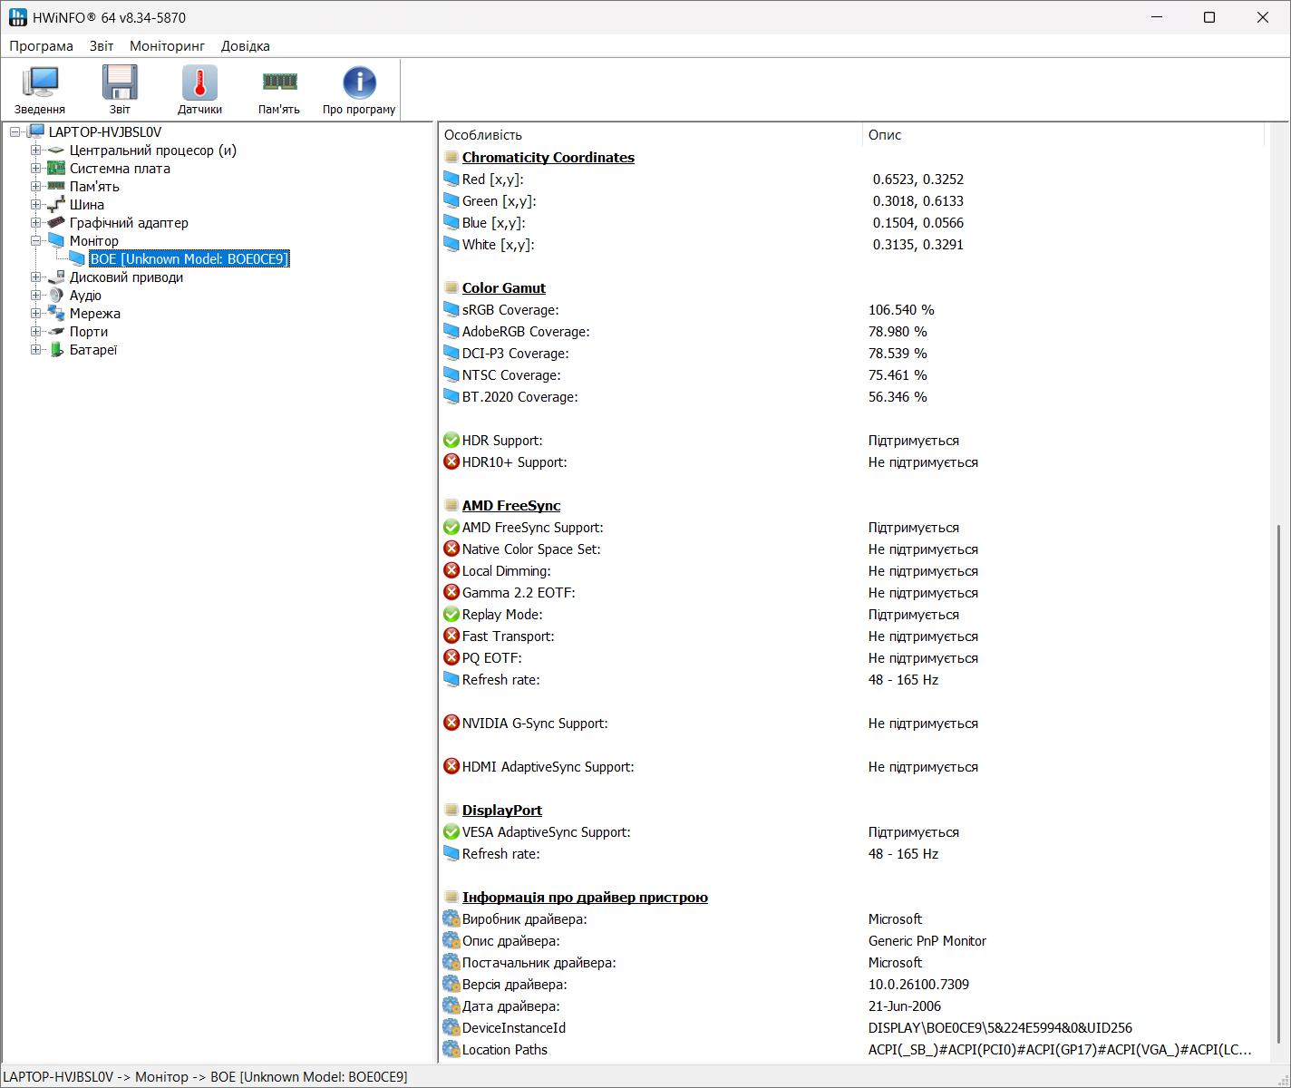The width and height of the screenshot is (1291, 1088).
Task: Select the Аудіо tree item
Action: (x=85, y=296)
